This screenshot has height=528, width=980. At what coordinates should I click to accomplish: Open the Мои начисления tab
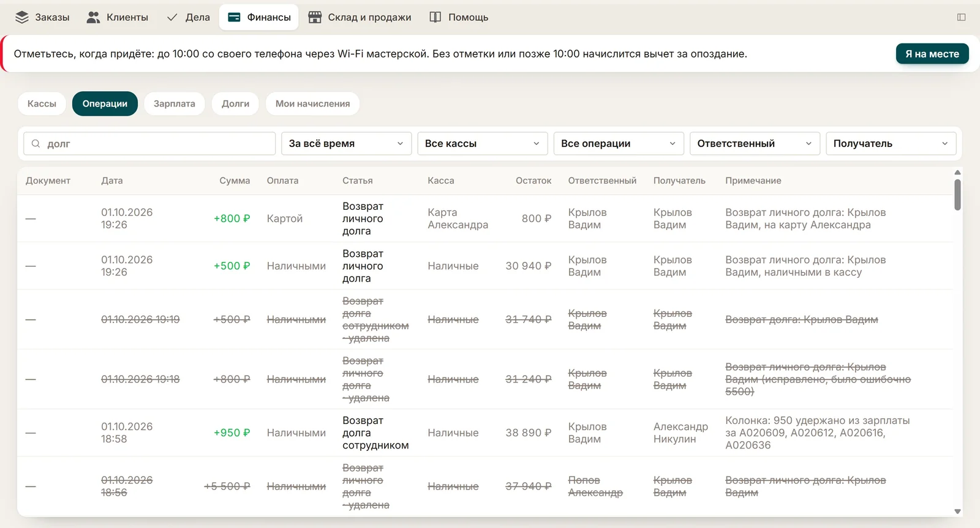click(x=312, y=103)
